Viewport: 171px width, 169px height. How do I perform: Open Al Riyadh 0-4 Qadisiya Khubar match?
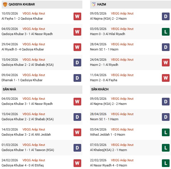pyautogui.click(x=23, y=49)
